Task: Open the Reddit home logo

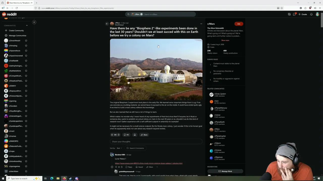Action: pos(9,14)
